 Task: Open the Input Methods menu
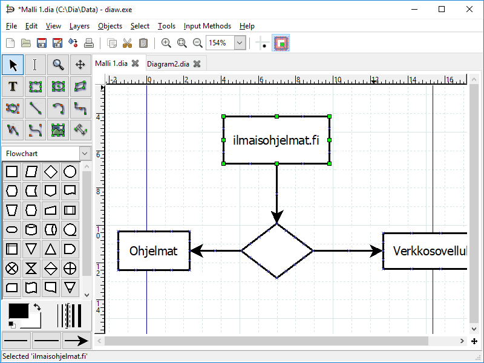pyautogui.click(x=207, y=26)
